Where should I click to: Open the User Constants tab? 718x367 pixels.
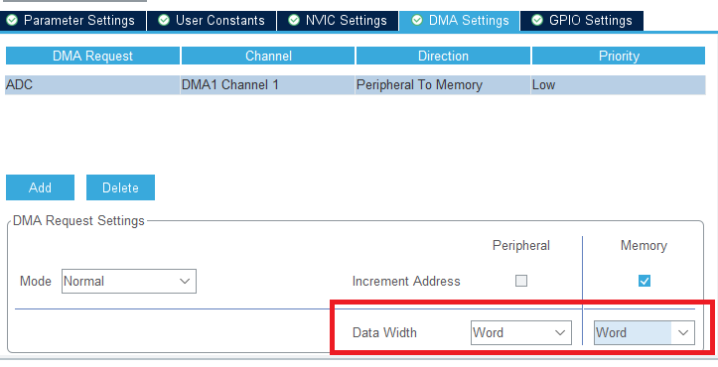coord(212,21)
